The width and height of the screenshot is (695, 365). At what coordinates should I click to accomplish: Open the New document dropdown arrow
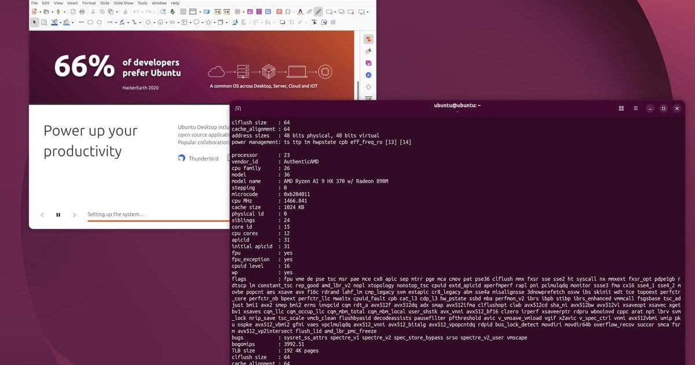click(41, 12)
